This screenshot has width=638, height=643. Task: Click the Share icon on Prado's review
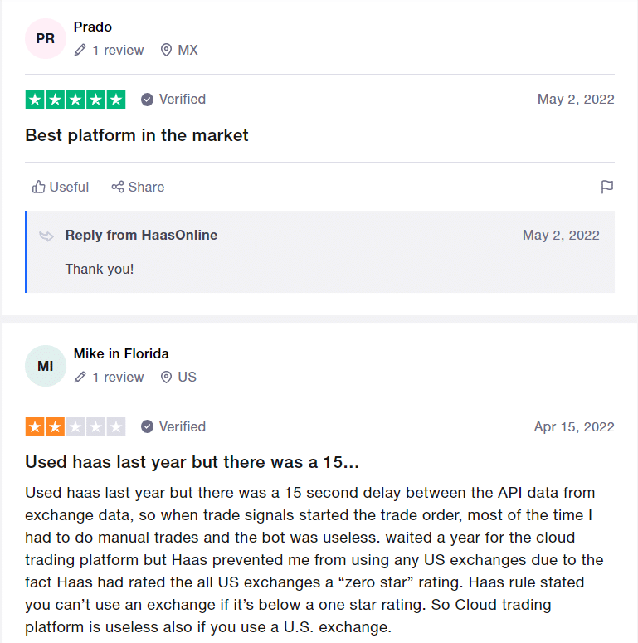[118, 187]
